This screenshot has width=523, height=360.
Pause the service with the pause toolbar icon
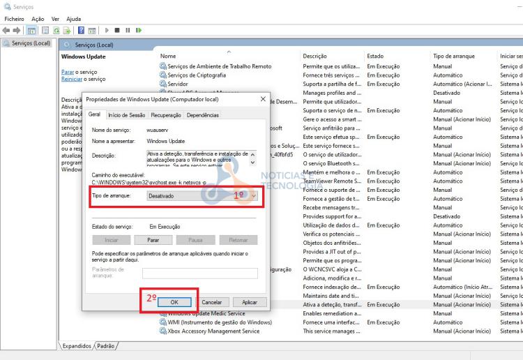(128, 31)
